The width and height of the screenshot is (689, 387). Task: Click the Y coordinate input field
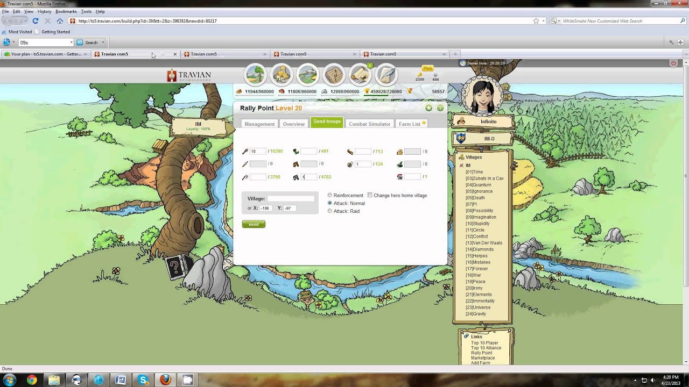[290, 208]
